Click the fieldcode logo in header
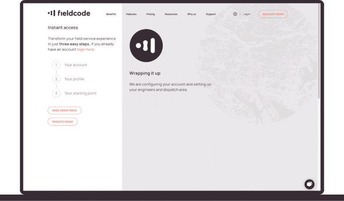344x201 pixels. click(x=69, y=13)
